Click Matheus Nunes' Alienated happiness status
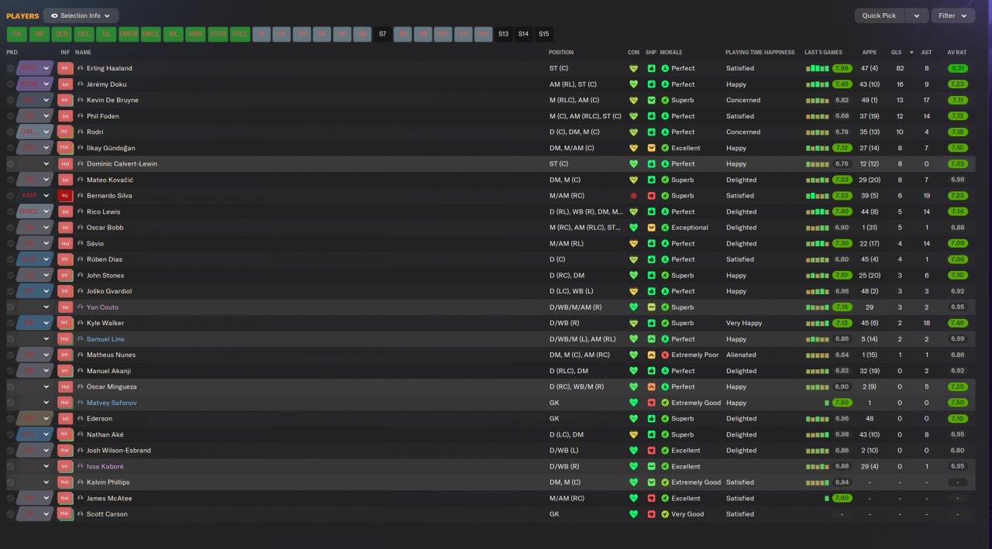Image resolution: width=992 pixels, height=549 pixels. [741, 355]
